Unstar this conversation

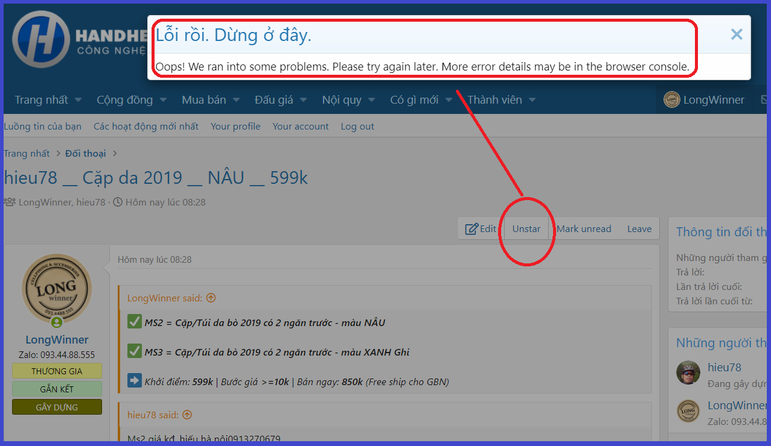[x=526, y=229]
